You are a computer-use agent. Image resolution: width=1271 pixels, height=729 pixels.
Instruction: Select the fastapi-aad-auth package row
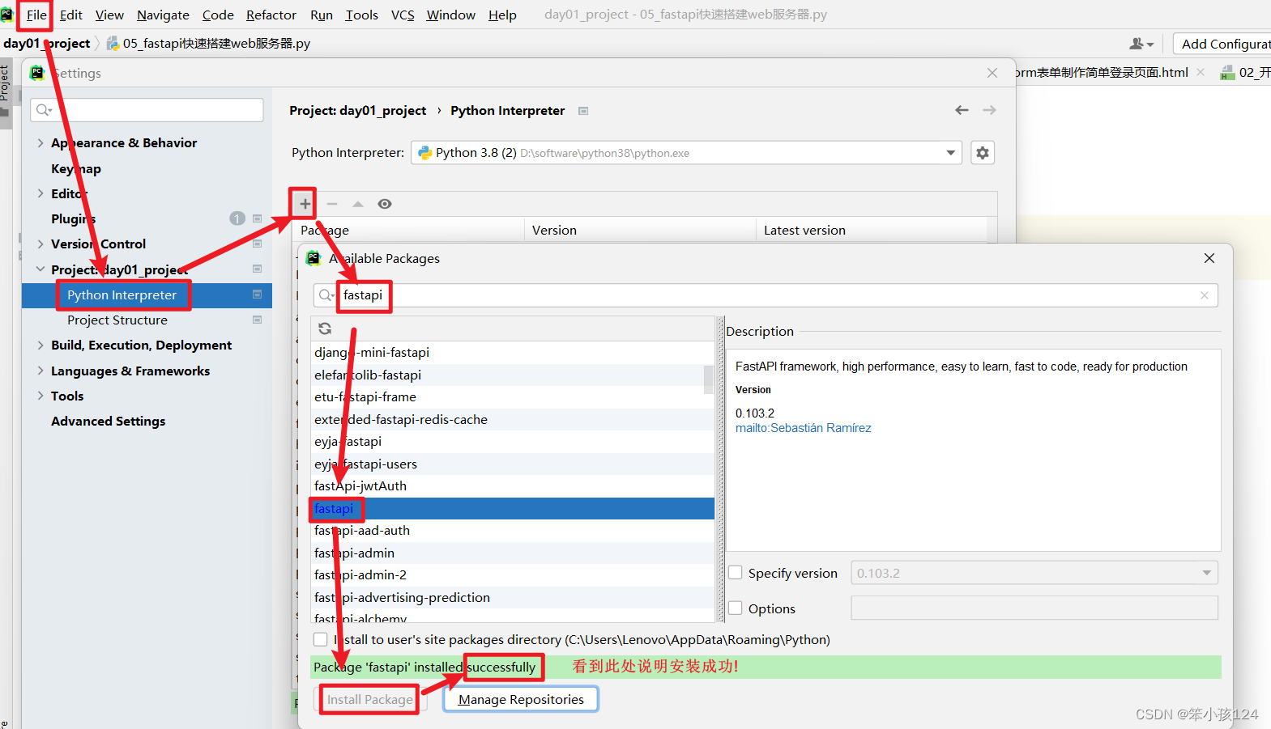[513, 530]
